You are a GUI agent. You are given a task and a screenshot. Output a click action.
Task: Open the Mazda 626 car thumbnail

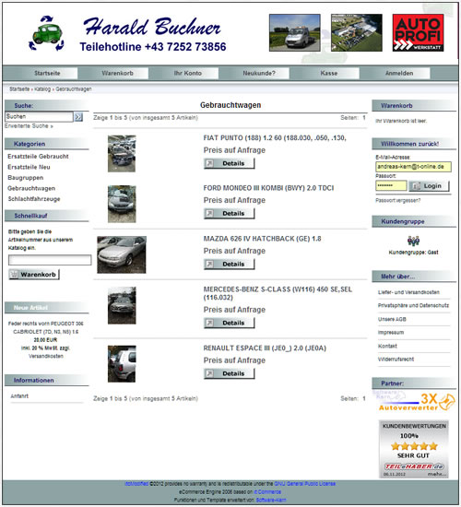click(122, 254)
